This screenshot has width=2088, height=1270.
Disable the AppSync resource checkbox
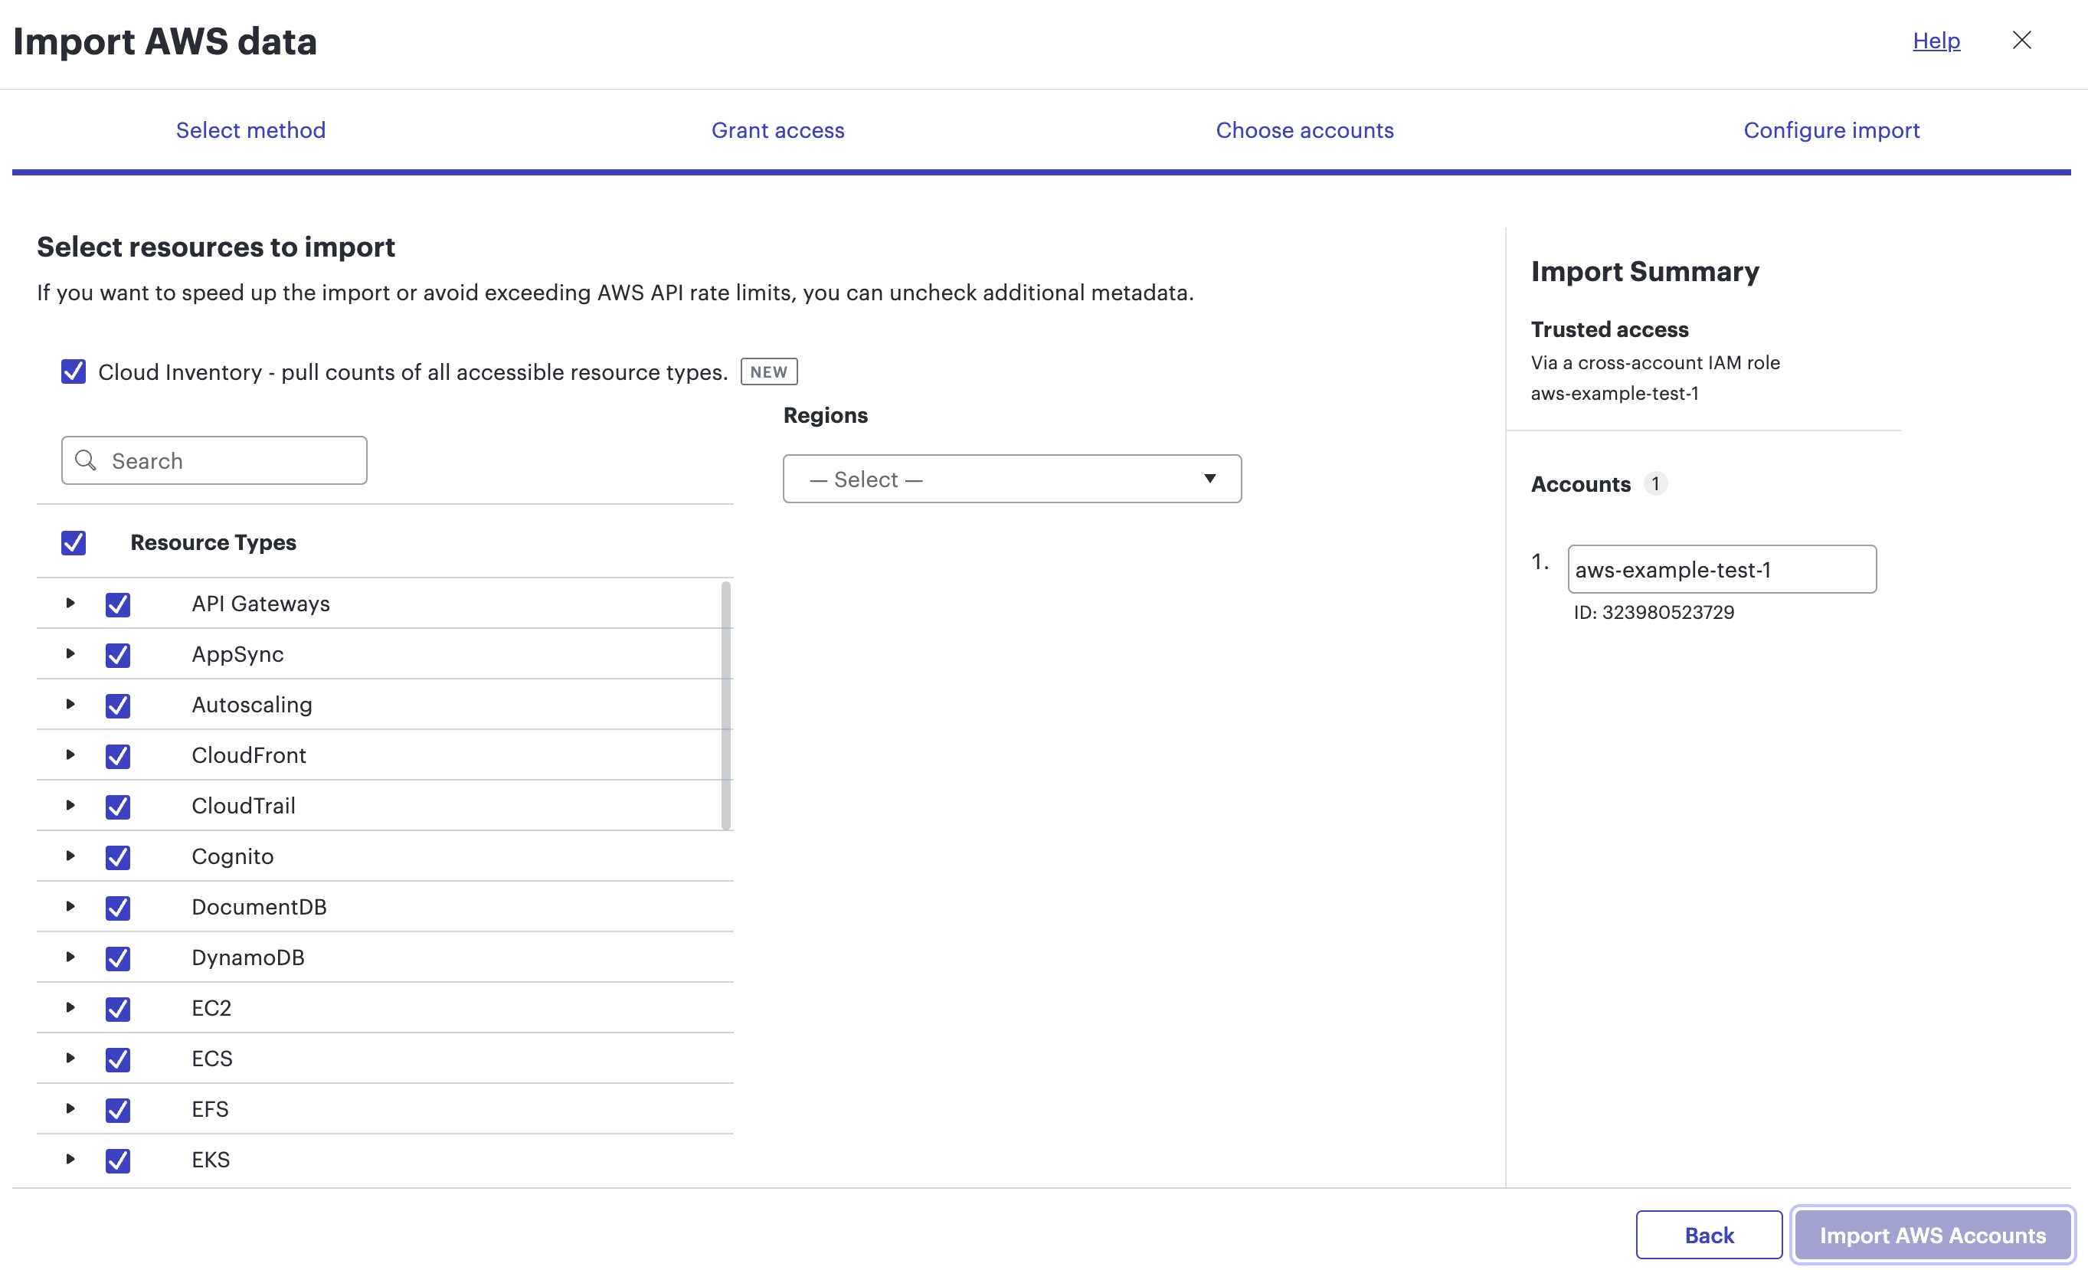pos(119,654)
